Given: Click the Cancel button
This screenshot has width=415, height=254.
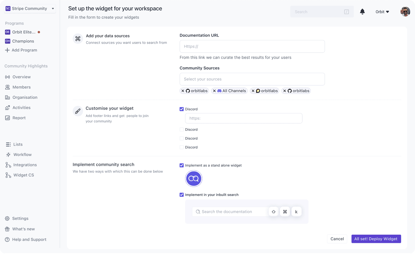Looking at the screenshot, I should tap(337, 239).
